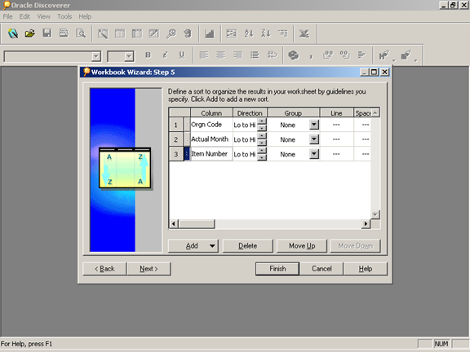Click the Print toolbar icon
Screen dimensions: 470x352
pos(64,33)
